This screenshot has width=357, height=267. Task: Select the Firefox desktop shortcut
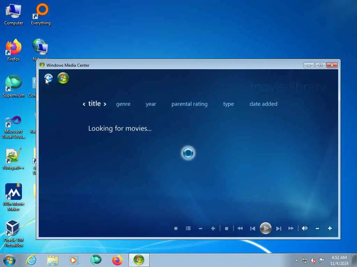14,50
